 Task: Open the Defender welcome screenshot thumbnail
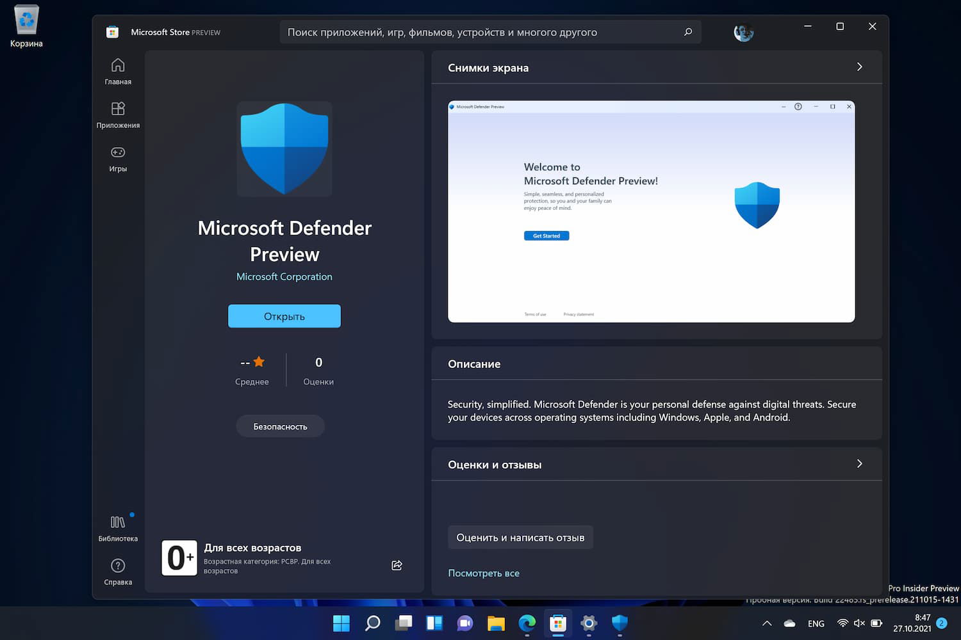[x=652, y=211]
